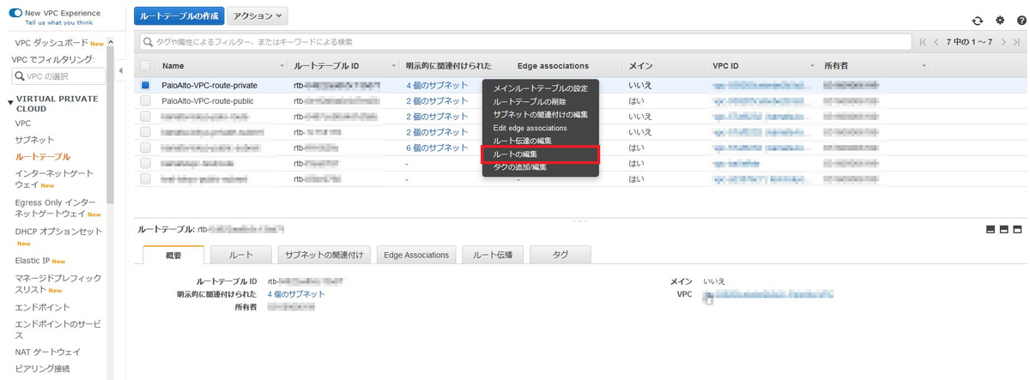Check the row with 6 個のサブネット

[x=145, y=148]
